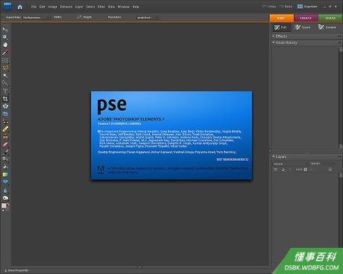
Task: Switch foreground and background colors
Action: 8,204
